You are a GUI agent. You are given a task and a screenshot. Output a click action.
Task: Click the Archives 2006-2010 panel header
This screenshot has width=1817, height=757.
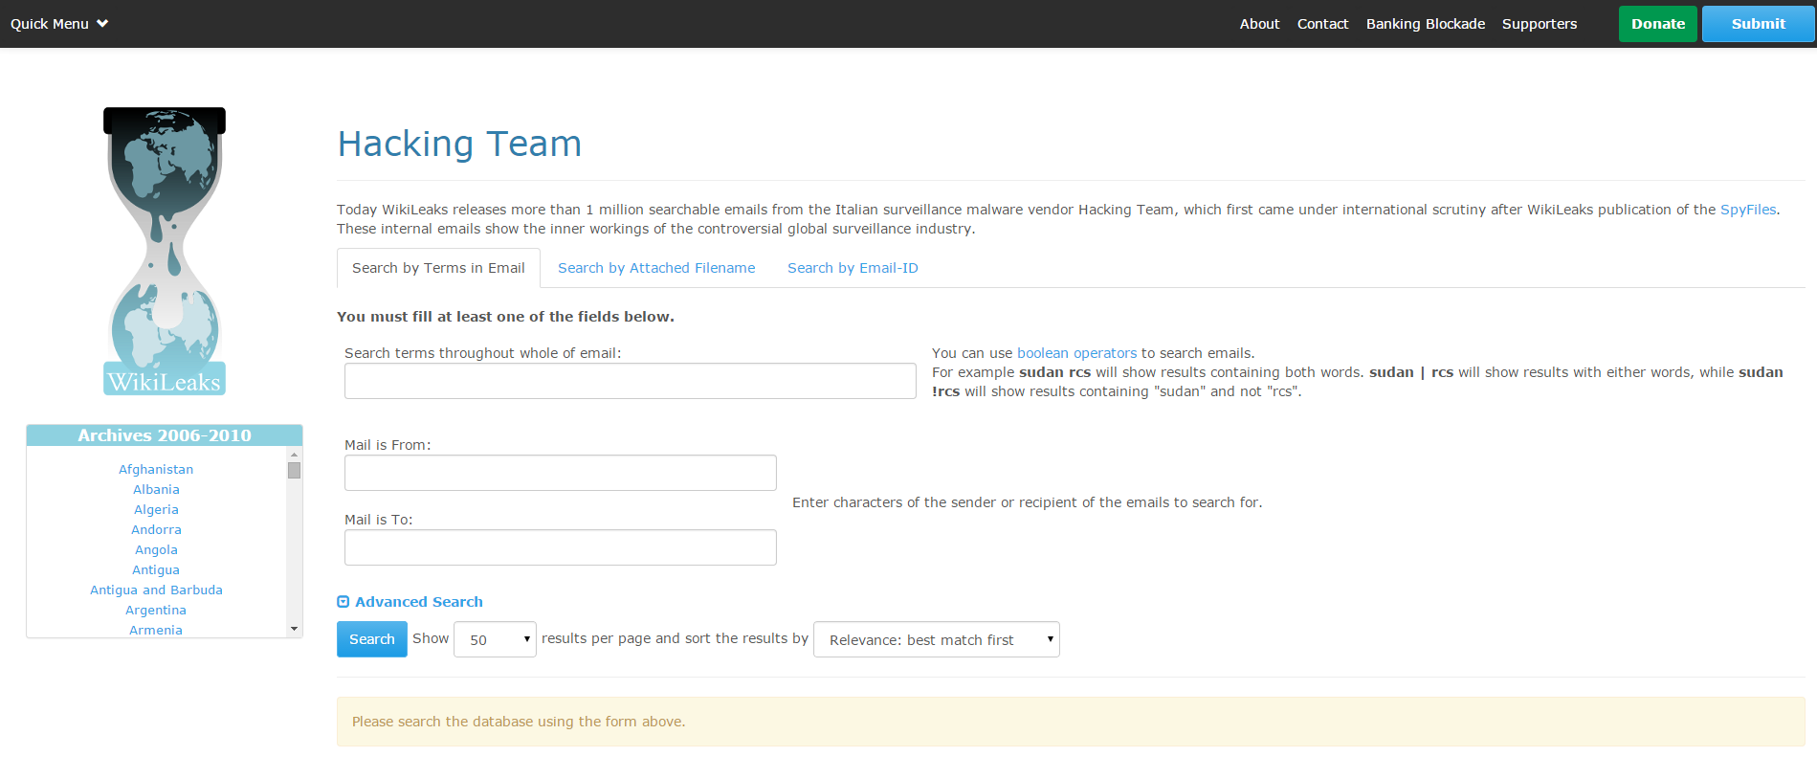(x=165, y=435)
